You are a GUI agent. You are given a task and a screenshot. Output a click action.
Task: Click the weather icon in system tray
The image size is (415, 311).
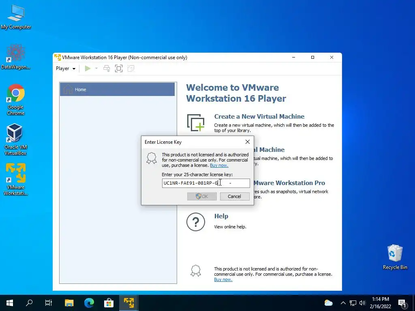(328, 303)
